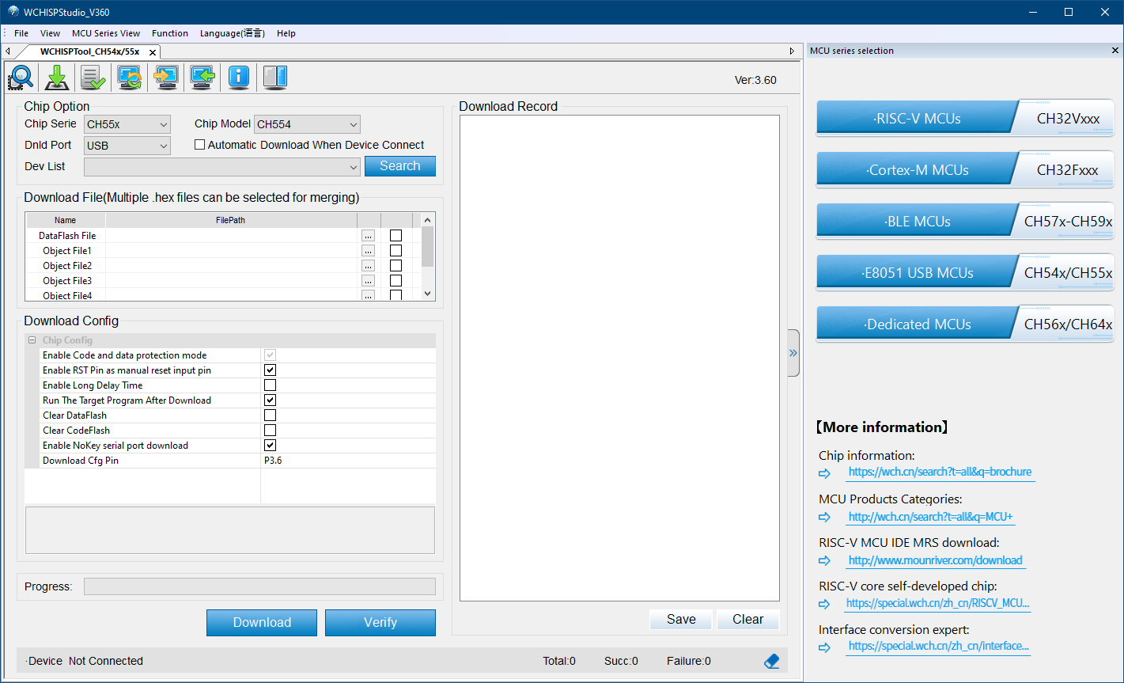Click the green download toolbar icon
The width and height of the screenshot is (1124, 683).
pos(56,77)
